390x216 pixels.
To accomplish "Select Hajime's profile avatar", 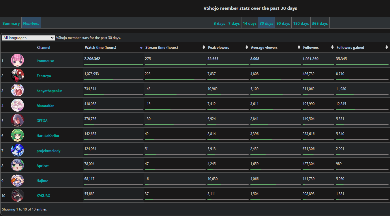I will pyautogui.click(x=18, y=180).
